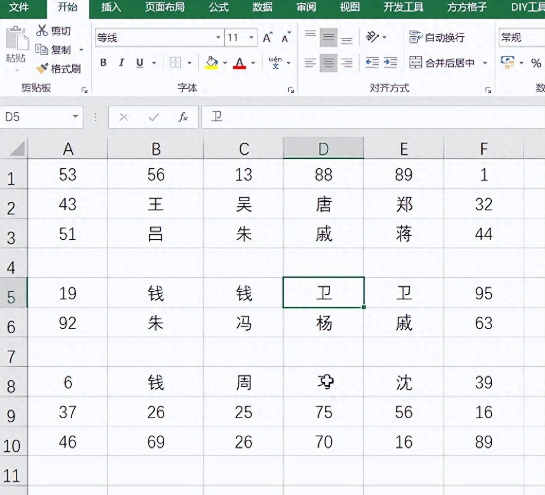This screenshot has height=495, width=545.
Task: Click the borders icon
Action: (175, 63)
